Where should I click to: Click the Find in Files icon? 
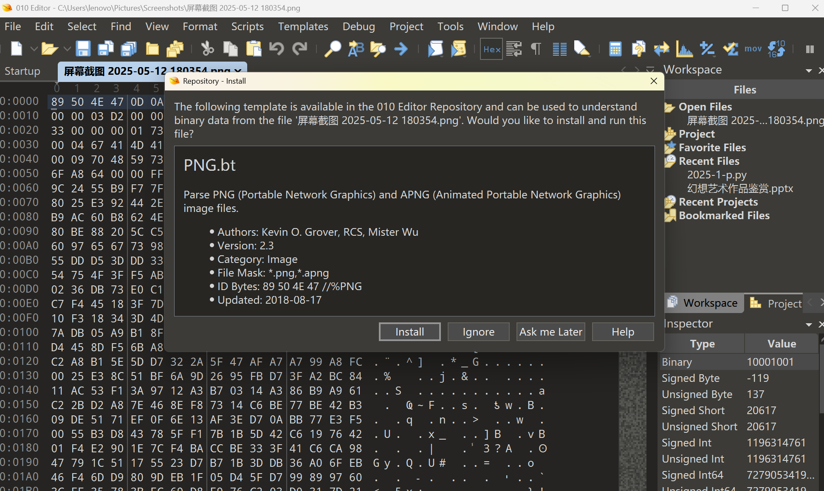pyautogui.click(x=378, y=49)
